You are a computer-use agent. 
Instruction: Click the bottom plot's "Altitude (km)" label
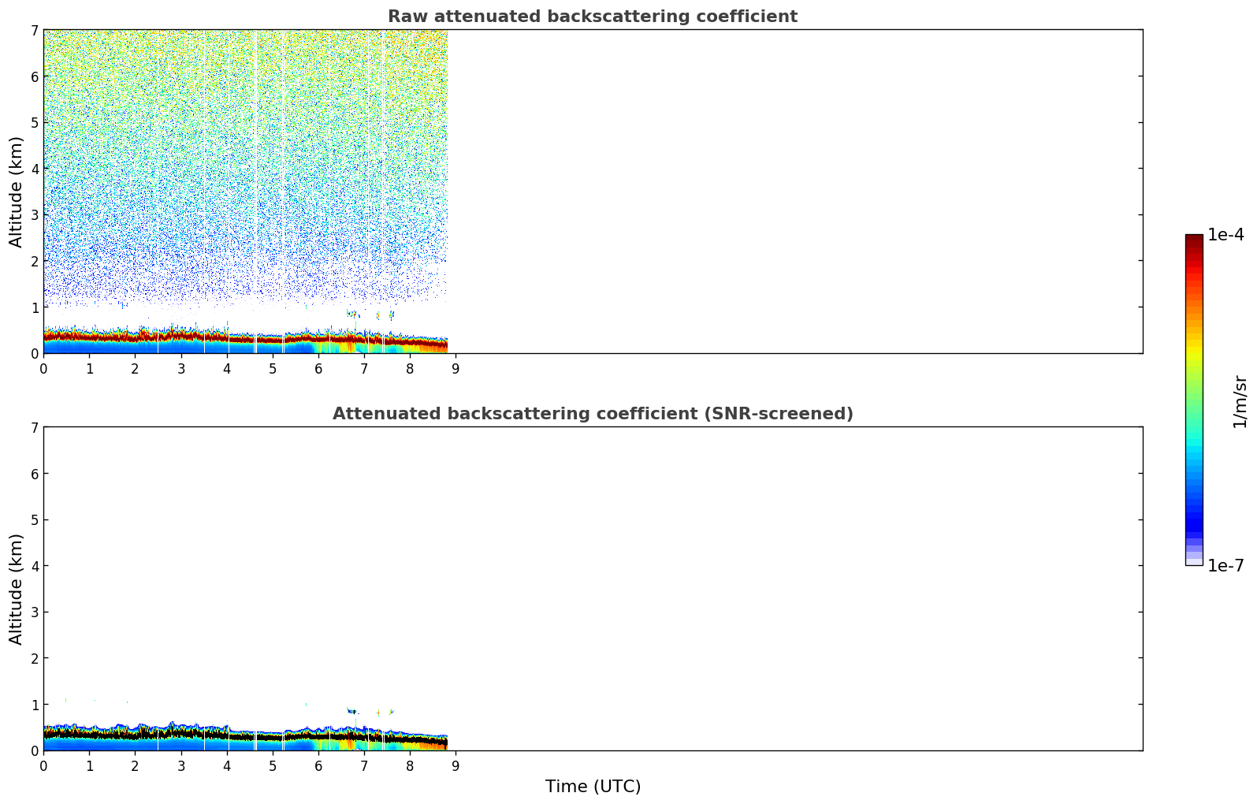[x=17, y=589]
